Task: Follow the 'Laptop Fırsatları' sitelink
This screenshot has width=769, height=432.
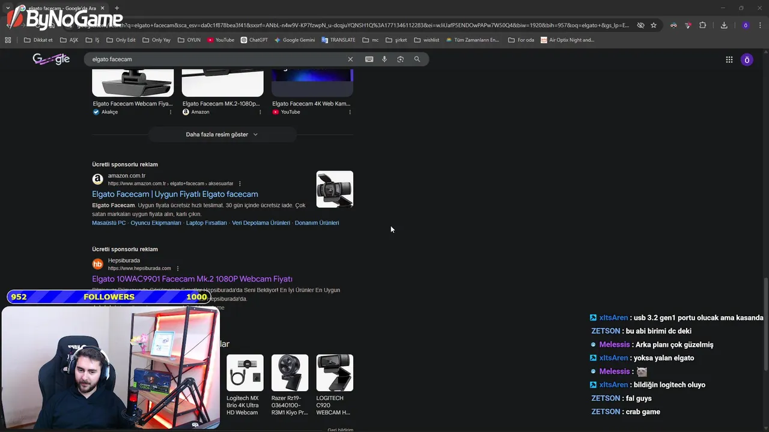Action: [x=207, y=223]
